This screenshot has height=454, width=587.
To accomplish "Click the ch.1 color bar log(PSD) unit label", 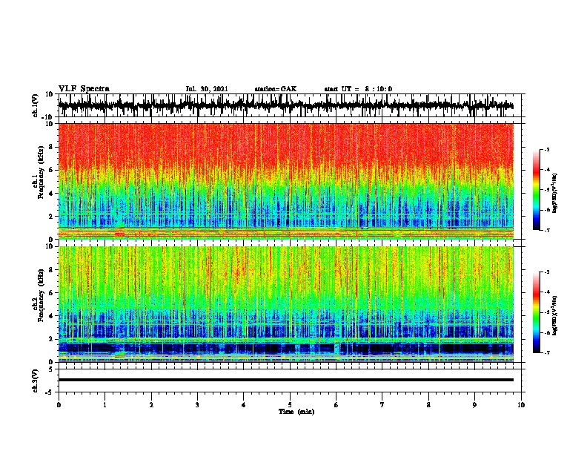I will tap(555, 193).
